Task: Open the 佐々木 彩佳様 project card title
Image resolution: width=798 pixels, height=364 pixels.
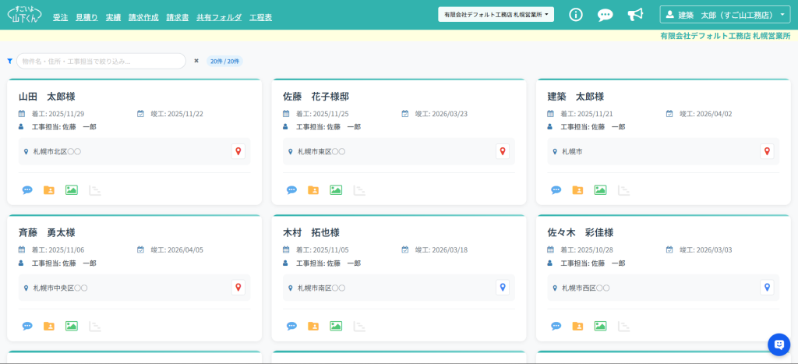Action: pos(581,232)
